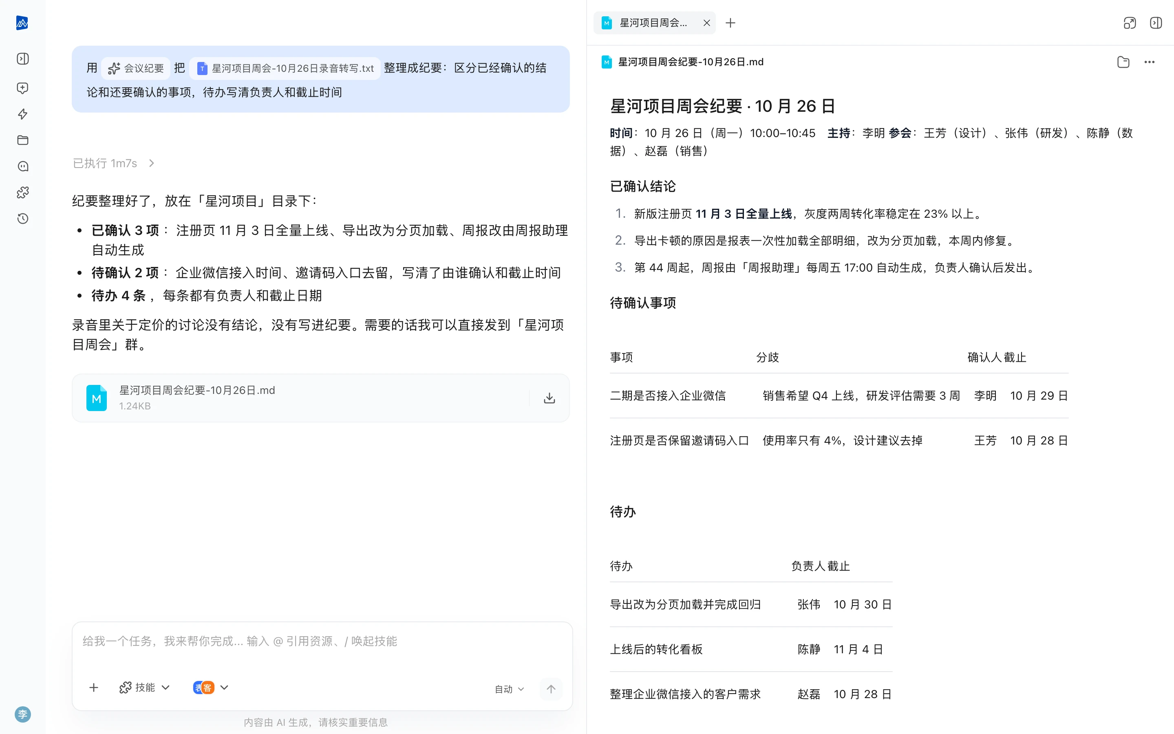Screen dimensions: 1174x734
Task: Click the 二期是否接入企业微信 table cell
Action: (668, 396)
